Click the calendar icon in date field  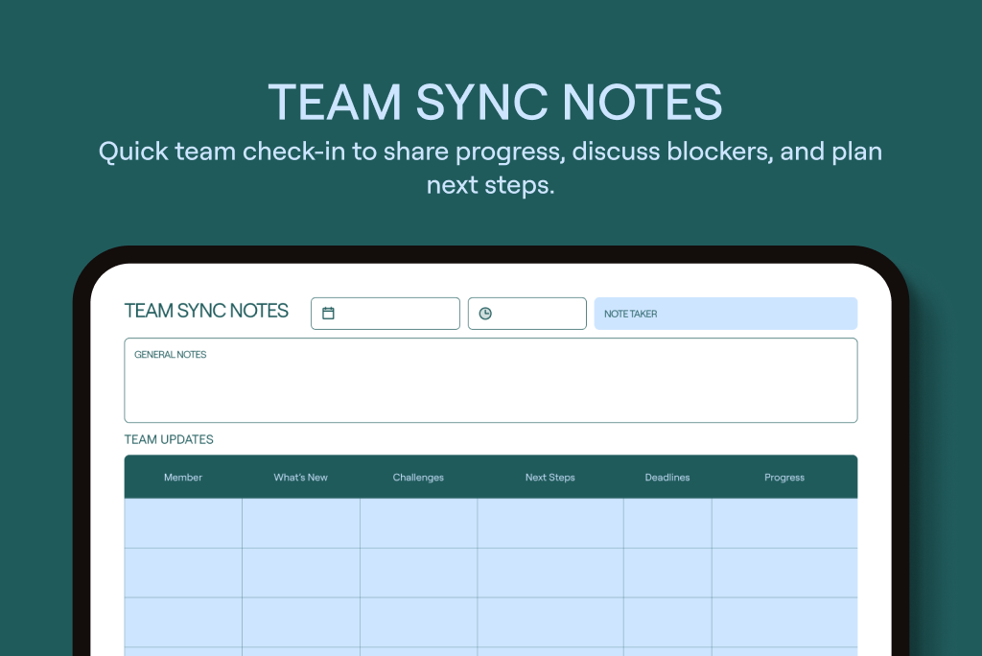tap(328, 314)
